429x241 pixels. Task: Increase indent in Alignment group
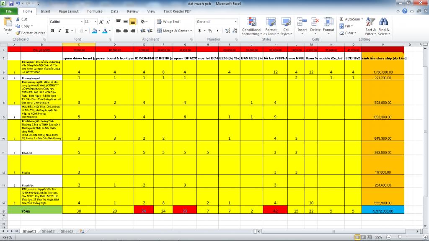150,31
